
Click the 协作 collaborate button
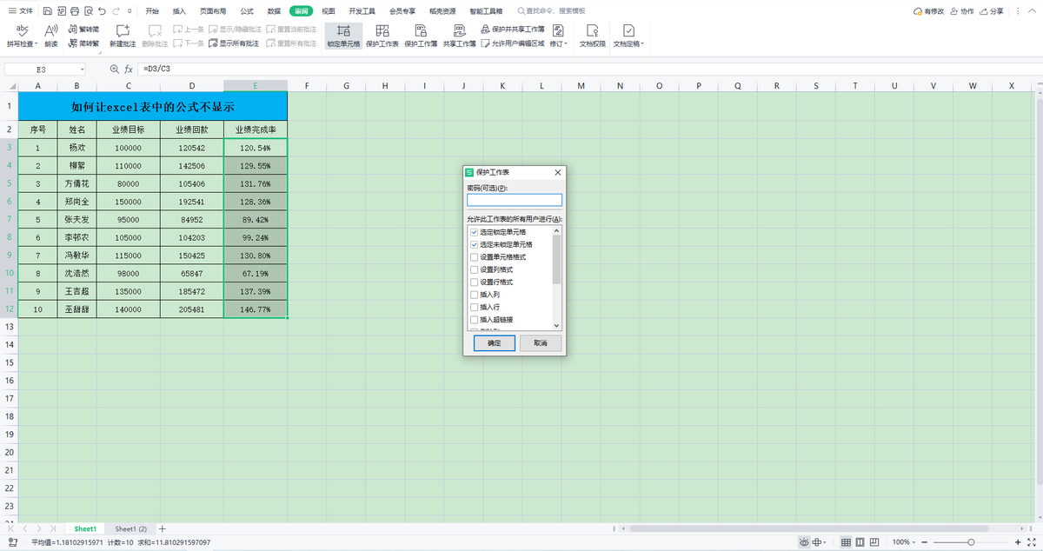(x=962, y=11)
